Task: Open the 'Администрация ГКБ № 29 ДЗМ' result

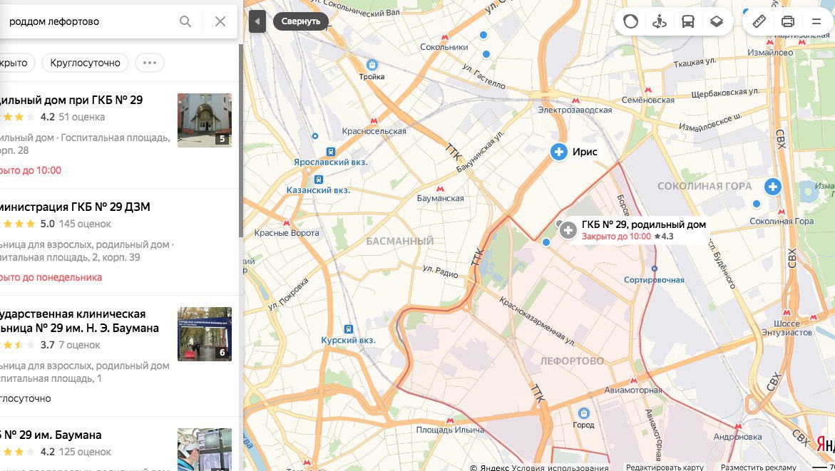Action: [x=75, y=207]
